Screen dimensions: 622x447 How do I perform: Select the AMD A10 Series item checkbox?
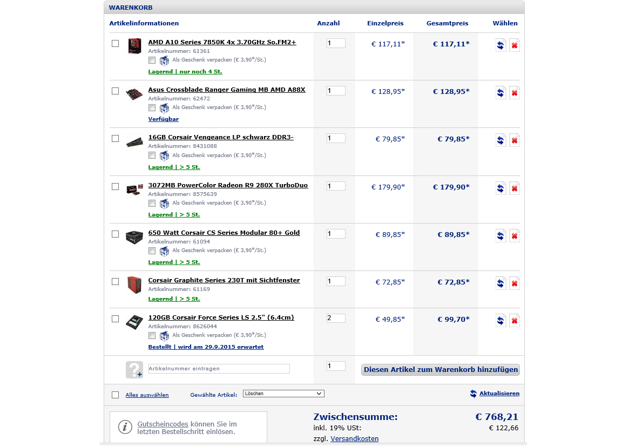(115, 43)
